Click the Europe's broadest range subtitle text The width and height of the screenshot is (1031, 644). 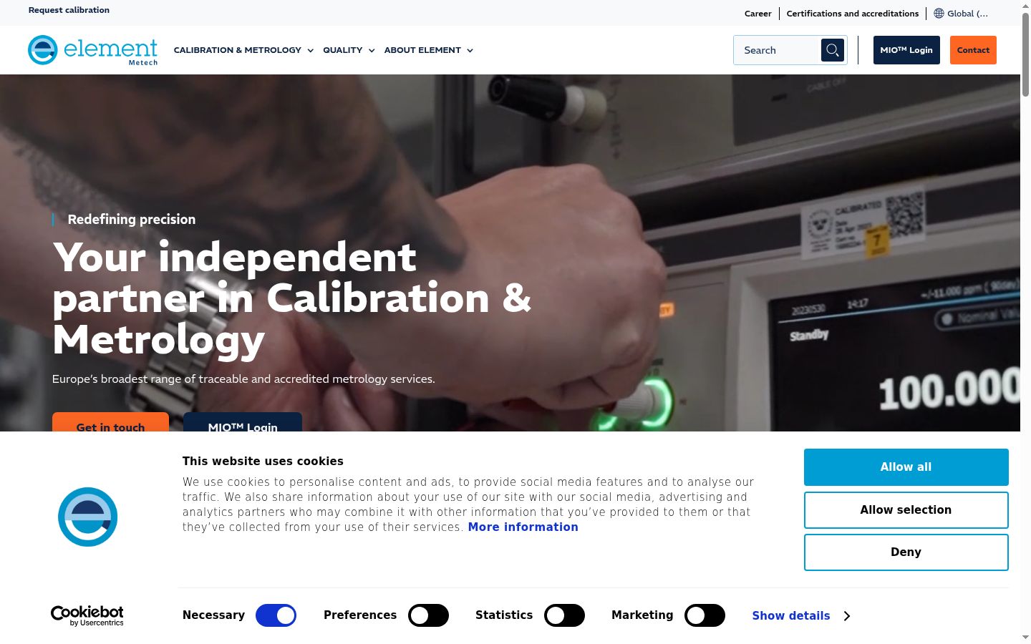point(243,379)
